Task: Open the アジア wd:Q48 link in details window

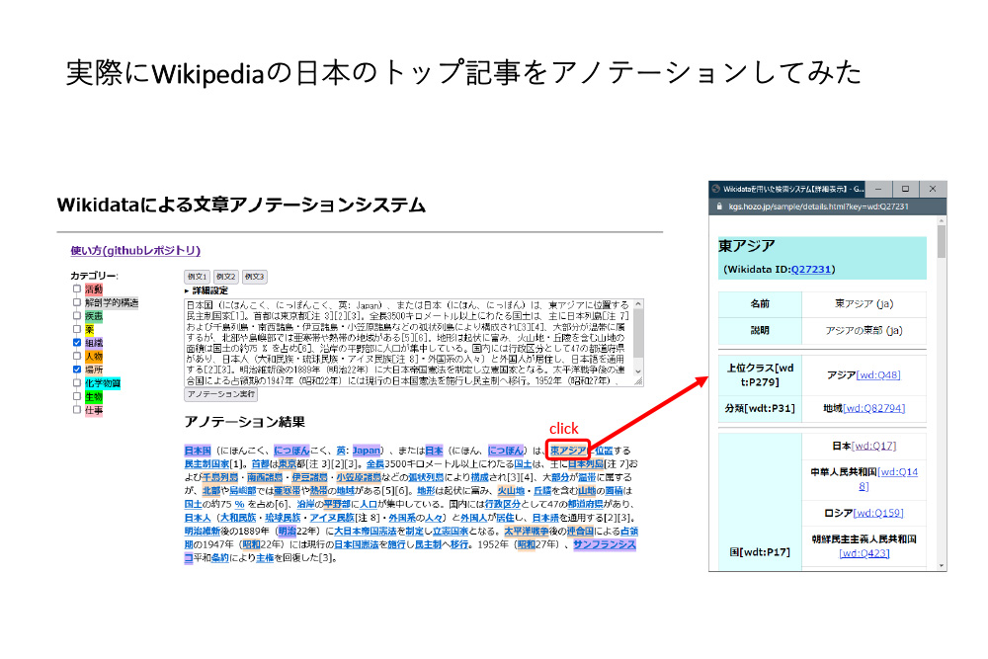Action: (x=878, y=375)
